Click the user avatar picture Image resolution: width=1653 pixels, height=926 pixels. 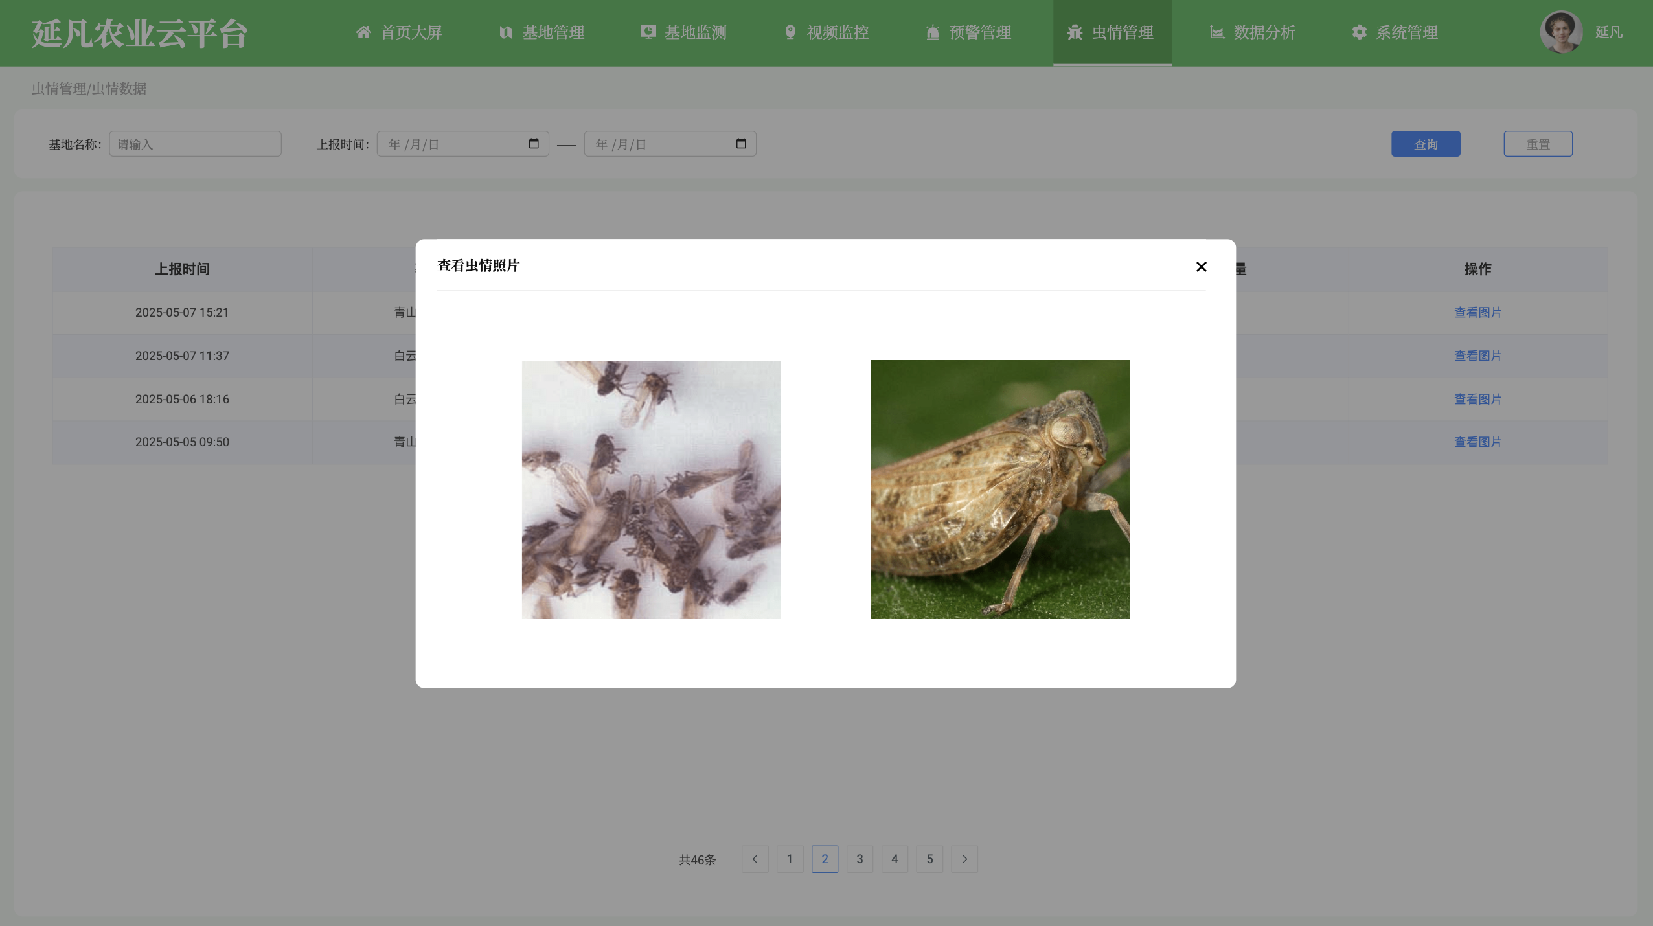point(1561,32)
